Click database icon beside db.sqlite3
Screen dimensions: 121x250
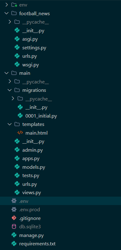14,226
